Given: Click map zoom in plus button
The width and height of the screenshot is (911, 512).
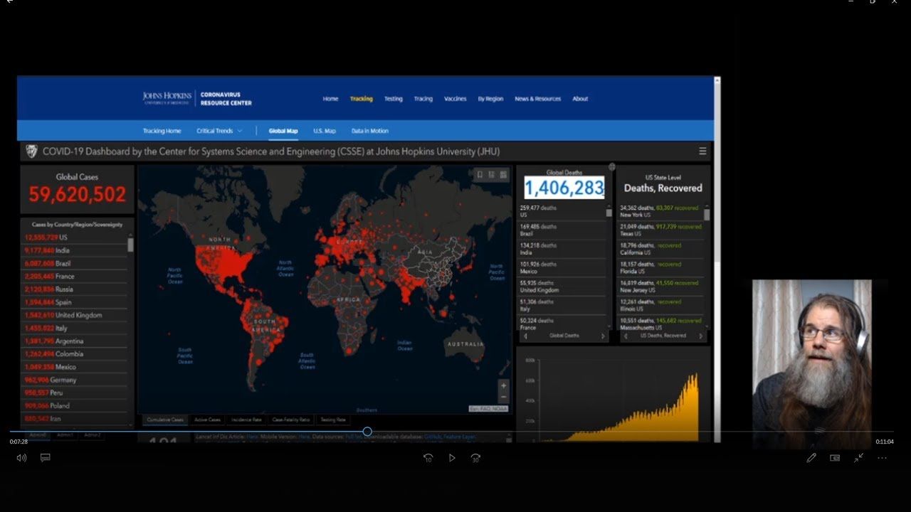Looking at the screenshot, I should [504, 386].
